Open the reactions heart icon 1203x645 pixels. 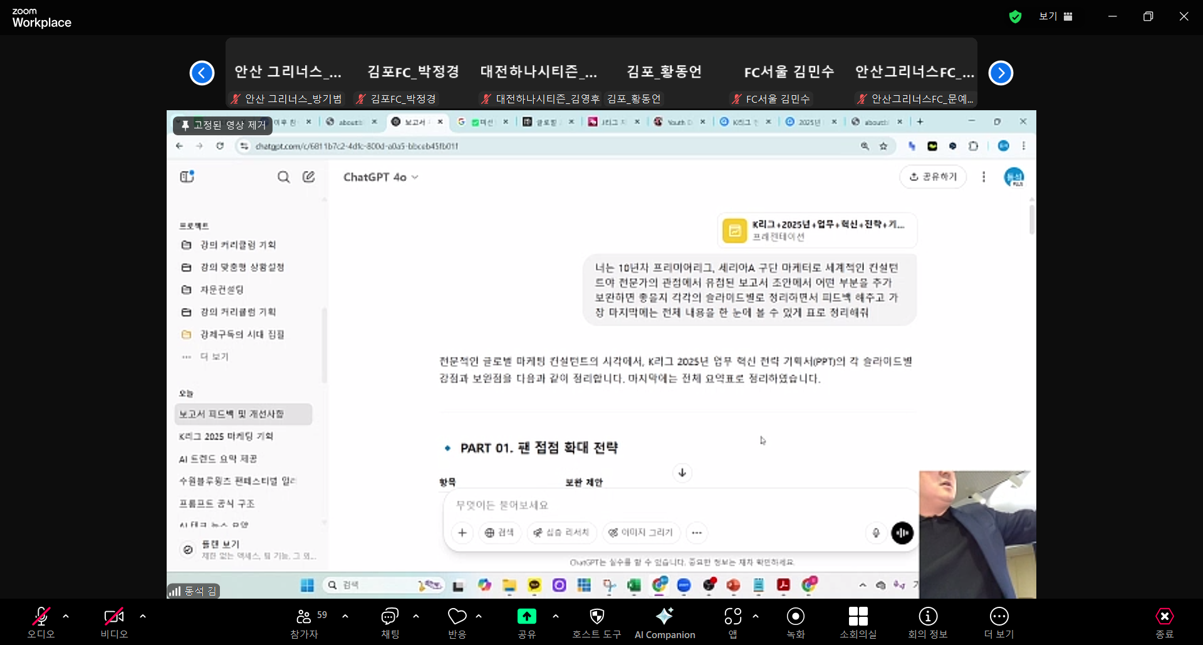click(x=457, y=617)
